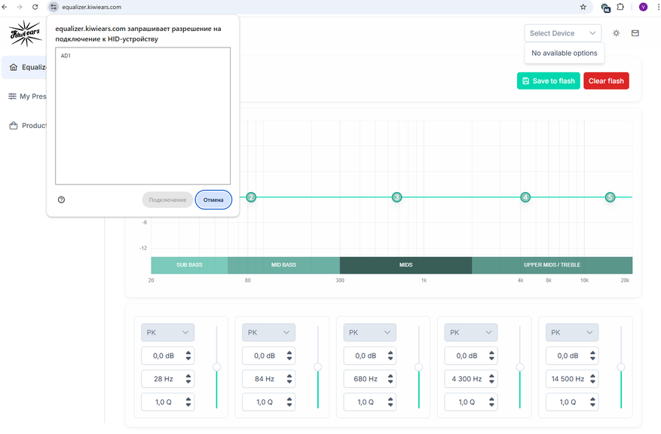The image size is (661, 434).
Task: Open the help question mark in HID dialog
Action: pyautogui.click(x=62, y=200)
